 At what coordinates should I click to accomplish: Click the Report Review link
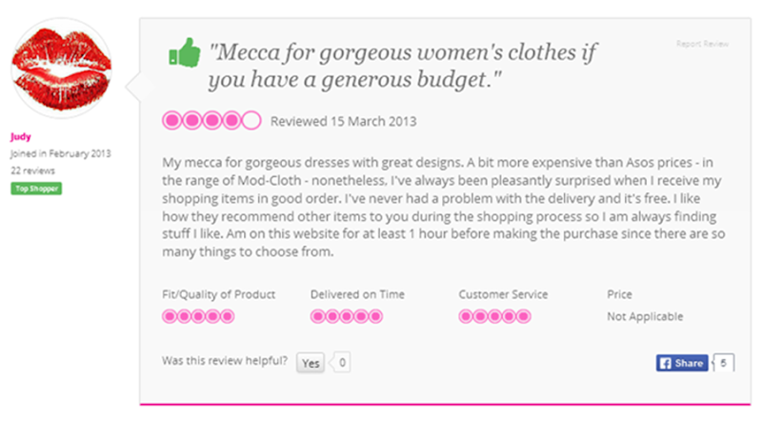pos(702,44)
